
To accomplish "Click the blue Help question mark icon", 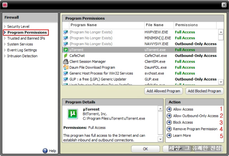I will pos(45,151).
